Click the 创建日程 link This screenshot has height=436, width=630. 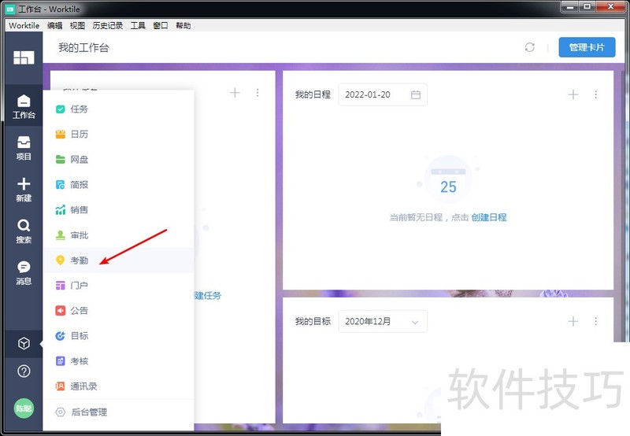click(488, 217)
